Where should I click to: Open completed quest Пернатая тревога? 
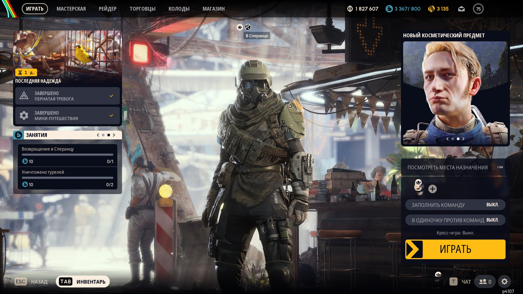point(68,96)
